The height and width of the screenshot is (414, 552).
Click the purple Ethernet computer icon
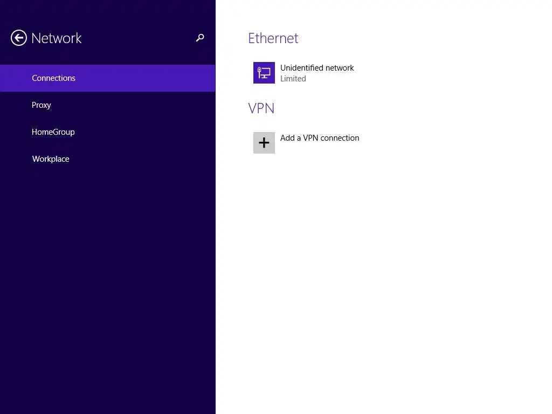click(x=264, y=73)
